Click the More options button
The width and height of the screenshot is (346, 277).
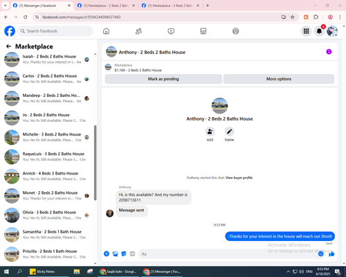279,79
